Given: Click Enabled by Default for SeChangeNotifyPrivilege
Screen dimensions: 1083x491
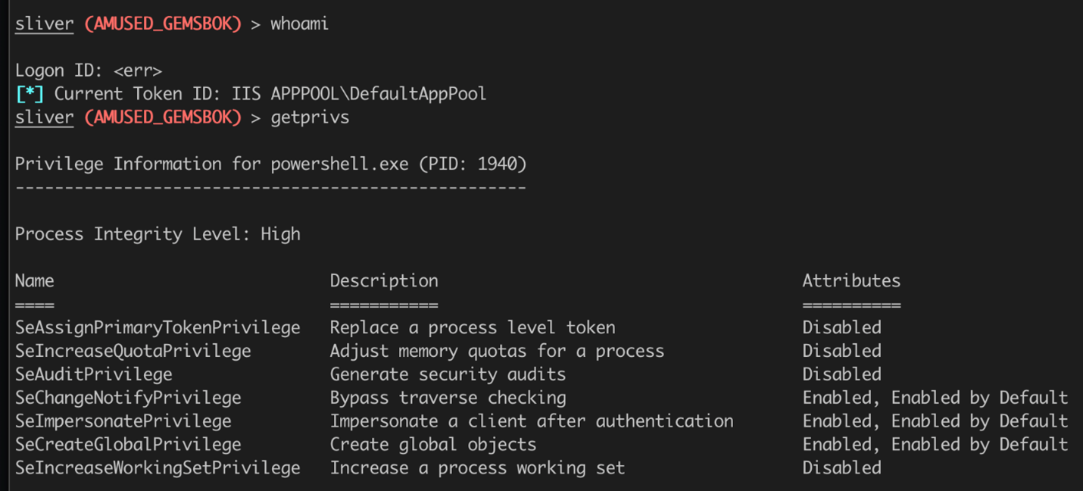Looking at the screenshot, I should tap(979, 398).
